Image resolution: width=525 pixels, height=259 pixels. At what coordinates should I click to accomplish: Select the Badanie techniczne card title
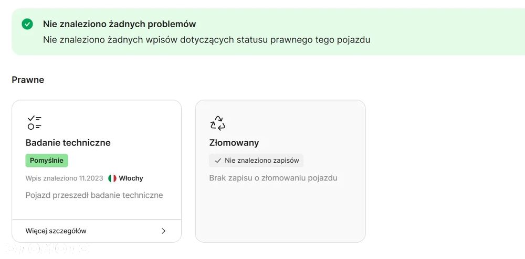tap(68, 143)
